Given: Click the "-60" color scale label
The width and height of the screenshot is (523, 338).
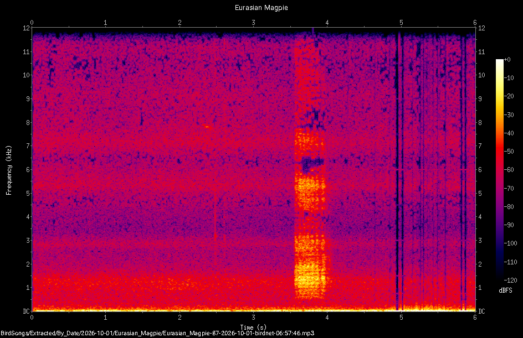Looking at the screenshot, I should 509,170.
